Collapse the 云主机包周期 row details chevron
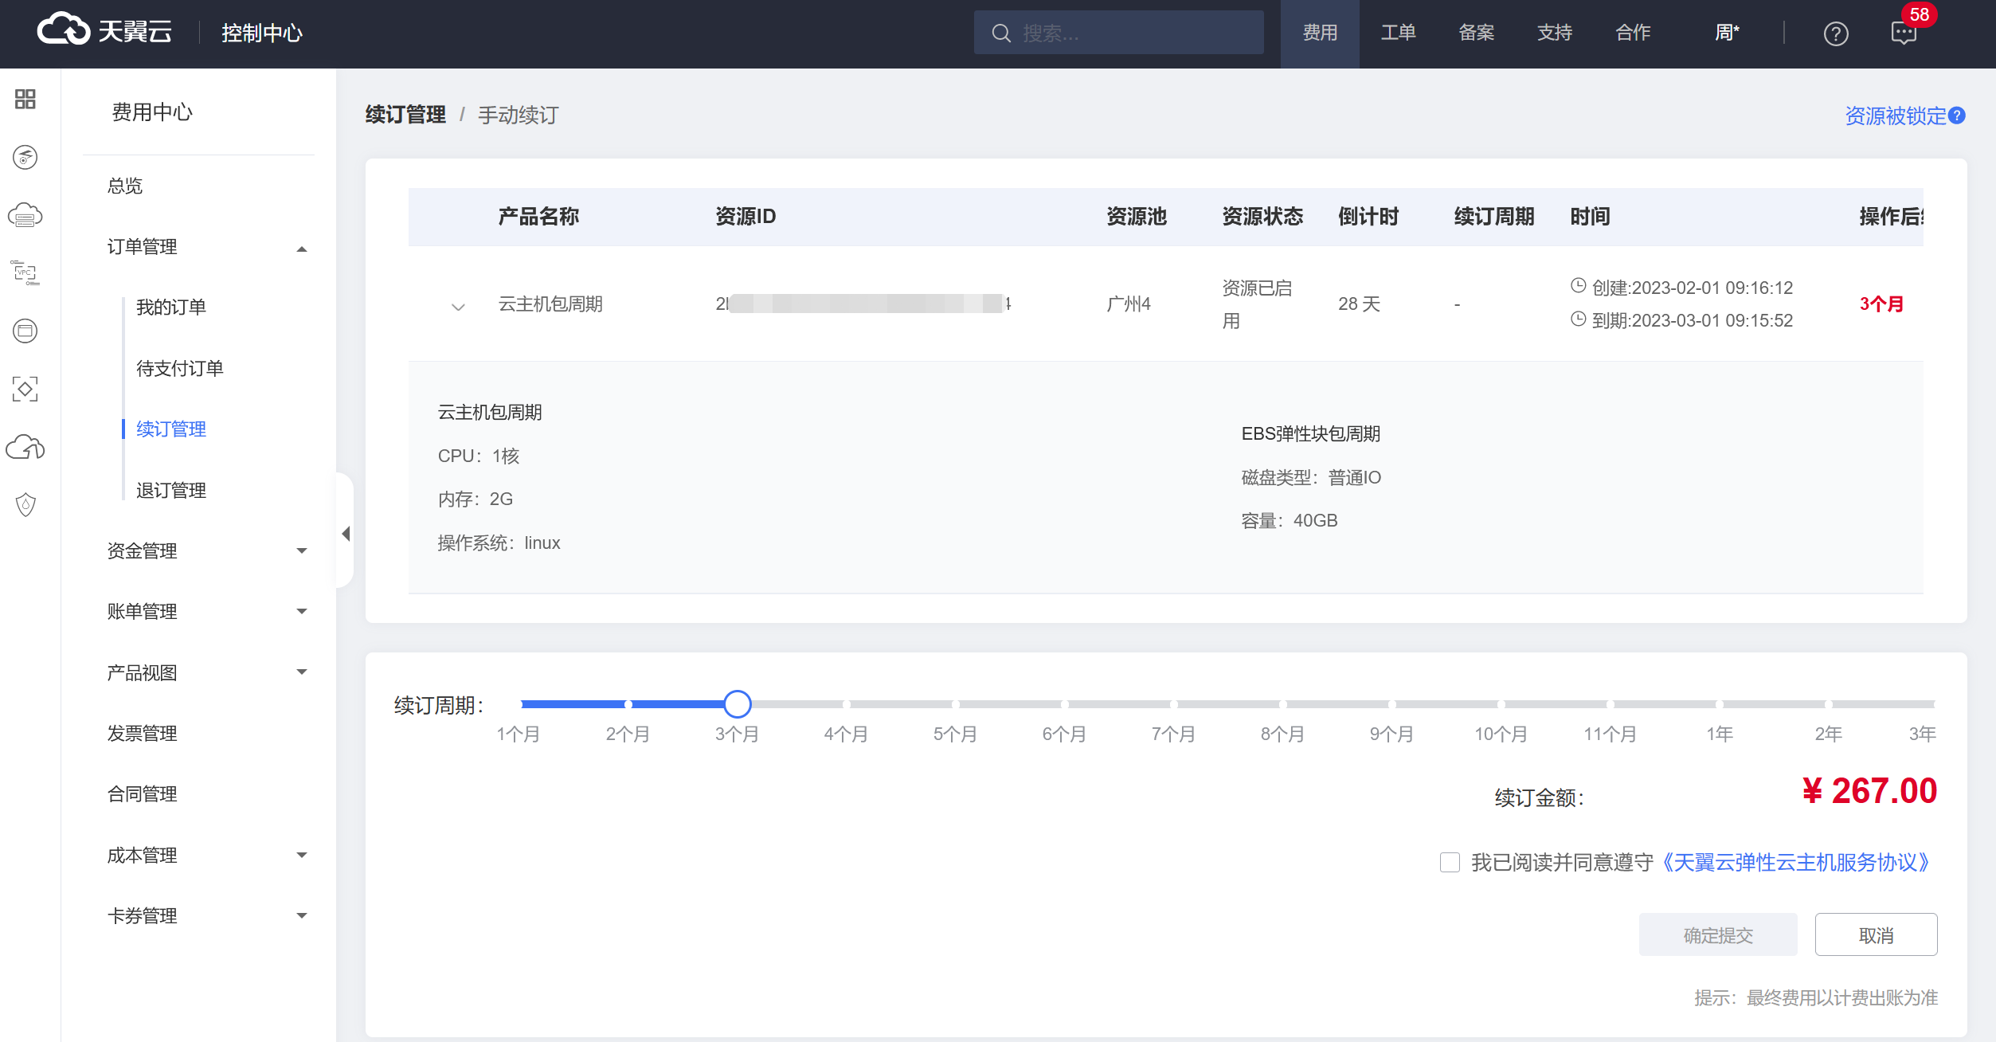 [458, 307]
